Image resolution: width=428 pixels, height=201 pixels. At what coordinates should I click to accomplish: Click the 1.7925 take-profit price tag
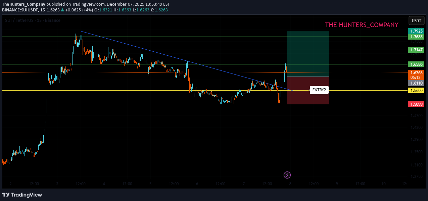tap(416, 31)
